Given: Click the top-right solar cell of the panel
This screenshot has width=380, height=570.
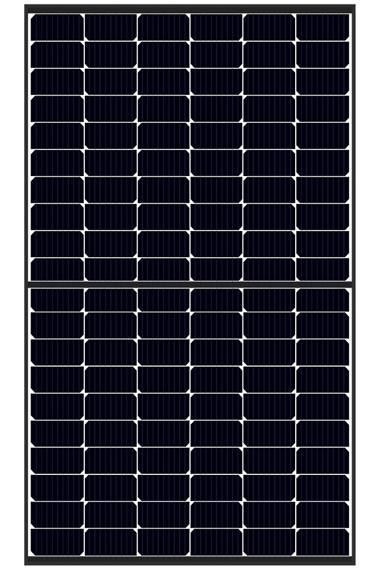Looking at the screenshot, I should 323,26.
